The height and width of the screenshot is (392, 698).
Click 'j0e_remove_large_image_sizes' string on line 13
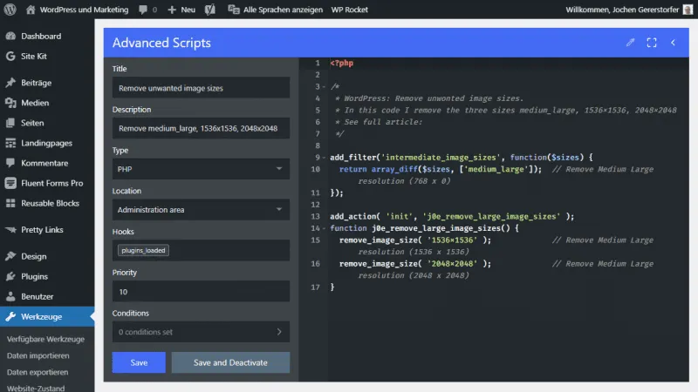(491, 216)
